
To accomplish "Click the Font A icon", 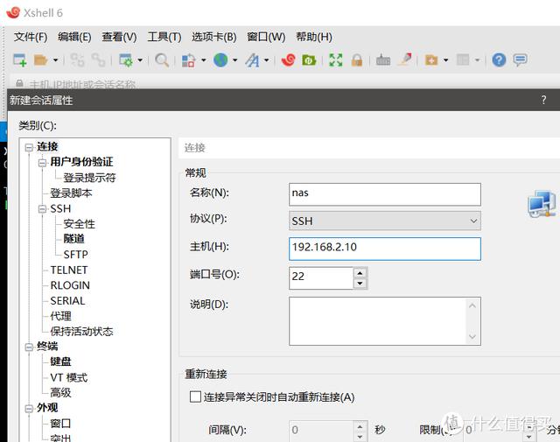I will (252, 60).
